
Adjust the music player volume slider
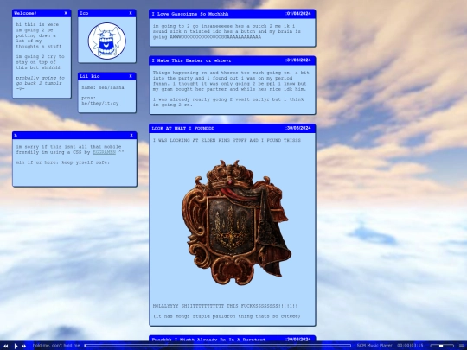point(441,345)
